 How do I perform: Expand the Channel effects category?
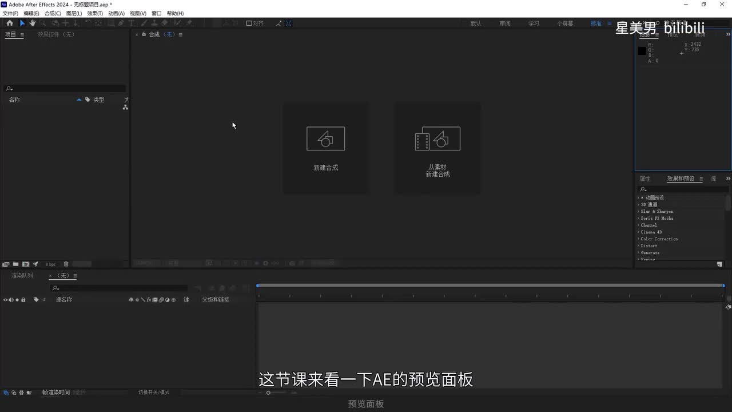639,225
